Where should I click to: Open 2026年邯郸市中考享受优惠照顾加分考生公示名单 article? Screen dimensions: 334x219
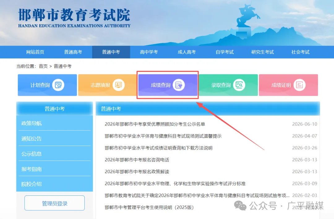(x=155, y=124)
